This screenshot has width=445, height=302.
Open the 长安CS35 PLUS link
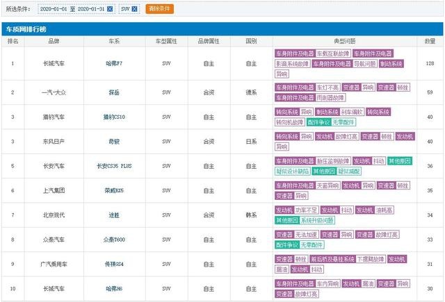(x=114, y=166)
